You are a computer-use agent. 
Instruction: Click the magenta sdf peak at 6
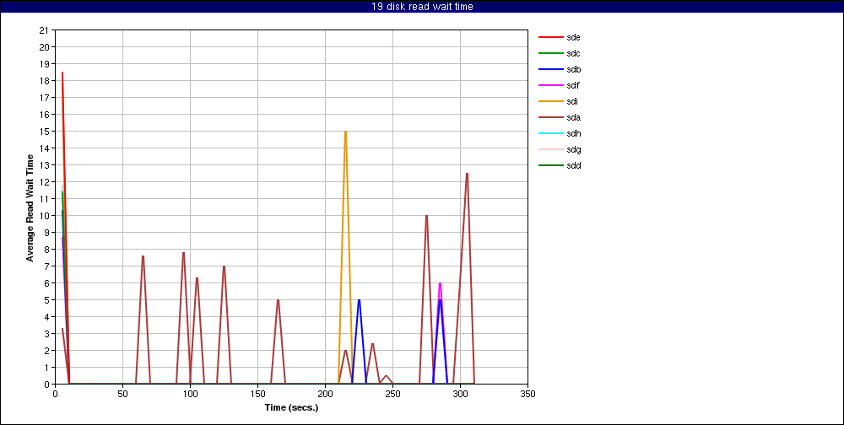point(441,283)
